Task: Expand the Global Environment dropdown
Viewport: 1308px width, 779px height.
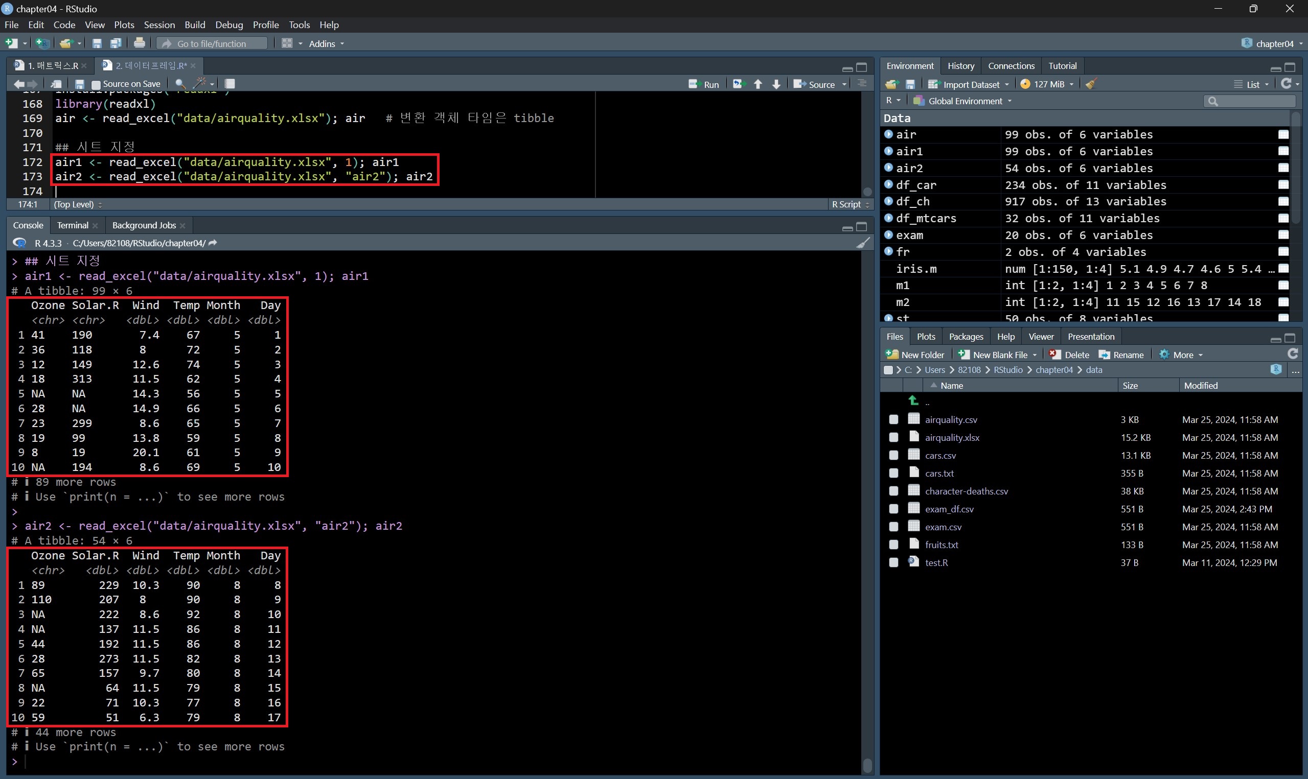Action: click(x=965, y=101)
